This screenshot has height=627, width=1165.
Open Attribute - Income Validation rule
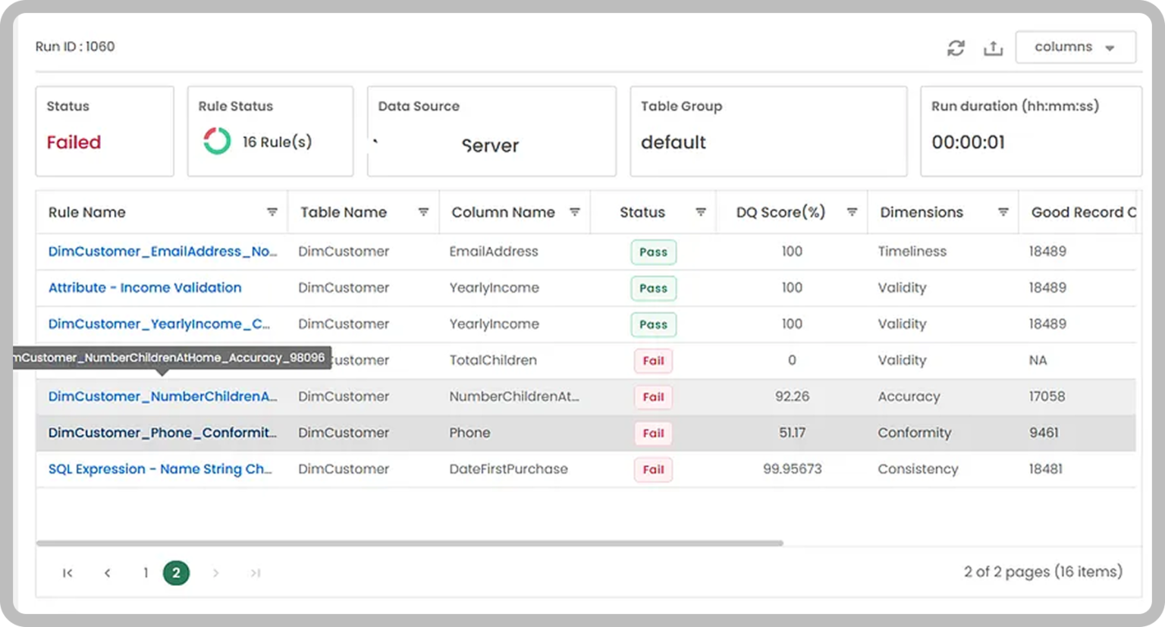pos(145,287)
